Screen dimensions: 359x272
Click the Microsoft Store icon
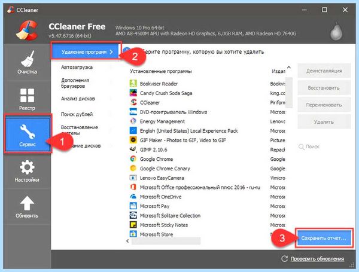(x=133, y=234)
